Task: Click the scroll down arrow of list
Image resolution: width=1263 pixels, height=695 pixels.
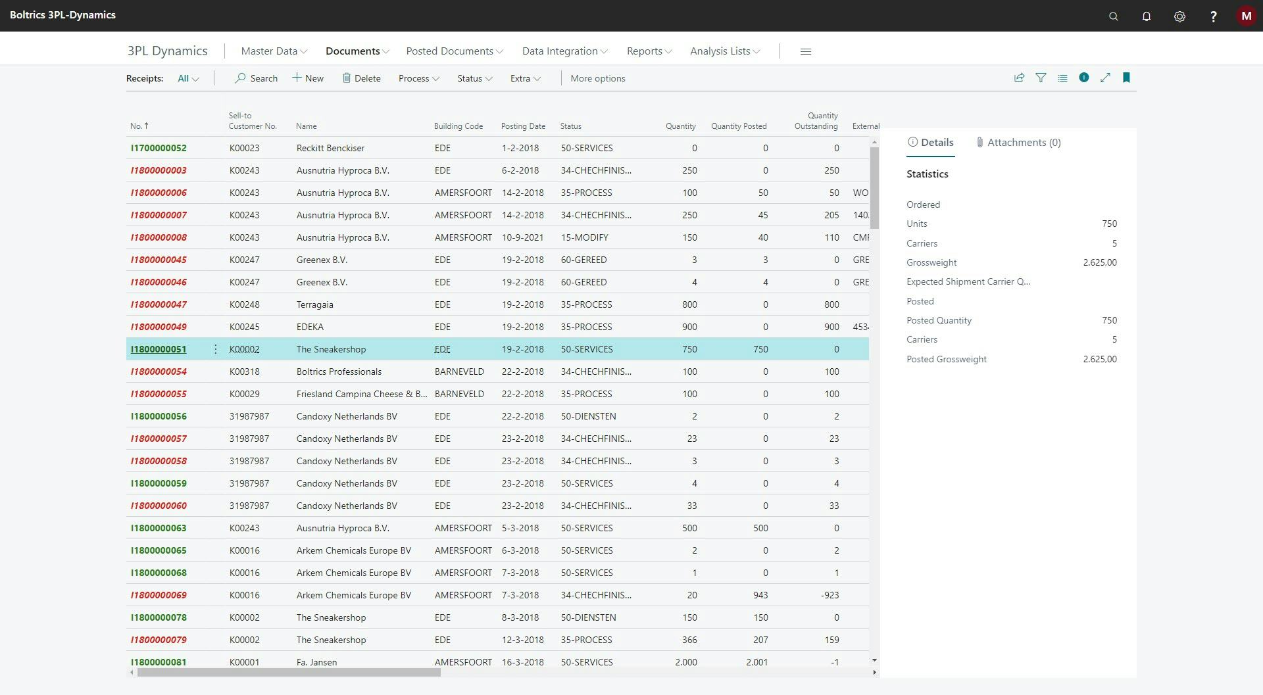Action: coord(874,660)
